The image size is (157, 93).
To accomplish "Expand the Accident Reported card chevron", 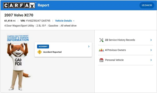I will tap(89, 47).
